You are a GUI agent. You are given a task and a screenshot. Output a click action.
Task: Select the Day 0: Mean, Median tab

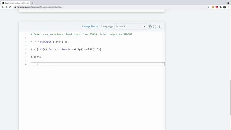15,3
